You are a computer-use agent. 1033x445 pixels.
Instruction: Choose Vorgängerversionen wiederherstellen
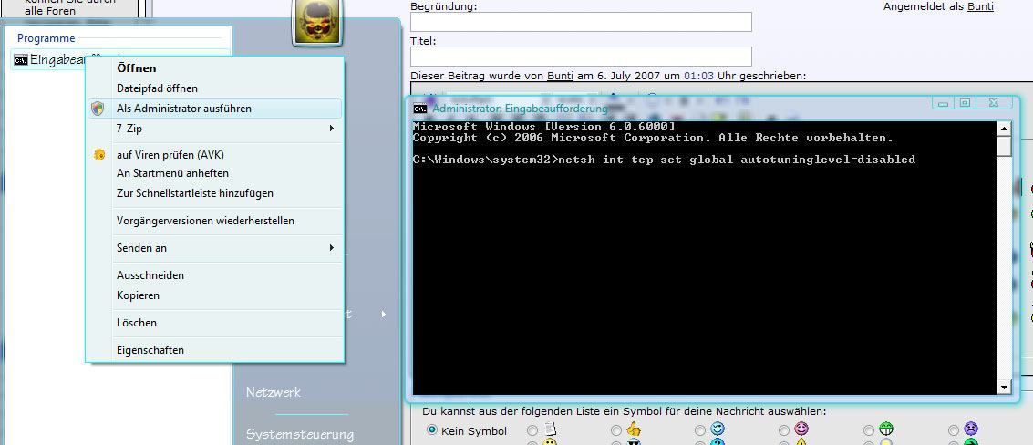click(205, 221)
